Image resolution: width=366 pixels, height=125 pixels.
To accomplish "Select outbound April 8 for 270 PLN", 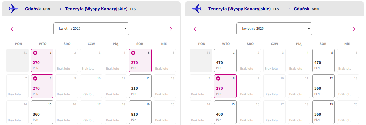I will click(42, 86).
